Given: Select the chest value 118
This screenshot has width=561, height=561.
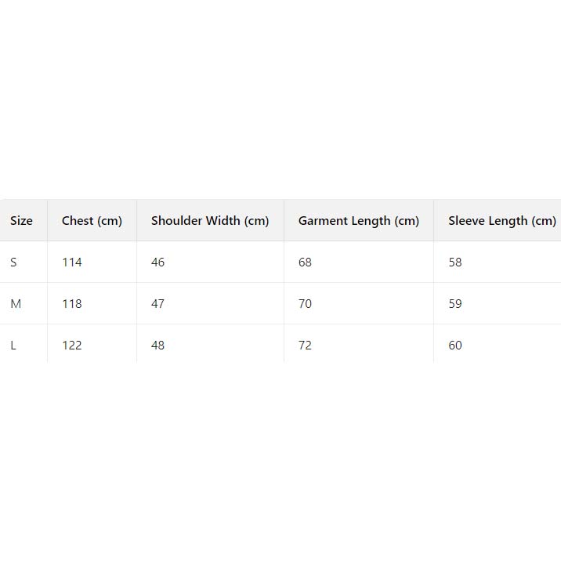Looking at the screenshot, I should point(72,304).
